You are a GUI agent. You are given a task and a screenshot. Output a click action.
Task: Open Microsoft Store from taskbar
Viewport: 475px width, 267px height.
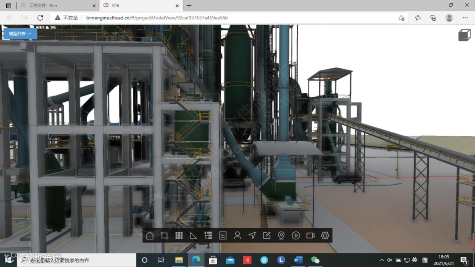(213, 260)
